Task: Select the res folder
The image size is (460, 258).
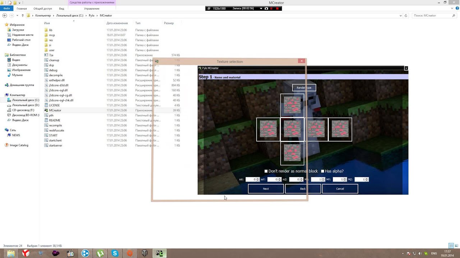Action: click(51, 40)
